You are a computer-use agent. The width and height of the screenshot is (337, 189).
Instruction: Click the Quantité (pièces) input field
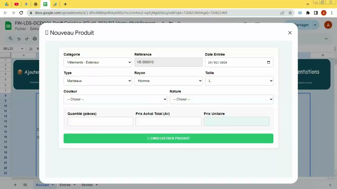click(x=100, y=122)
